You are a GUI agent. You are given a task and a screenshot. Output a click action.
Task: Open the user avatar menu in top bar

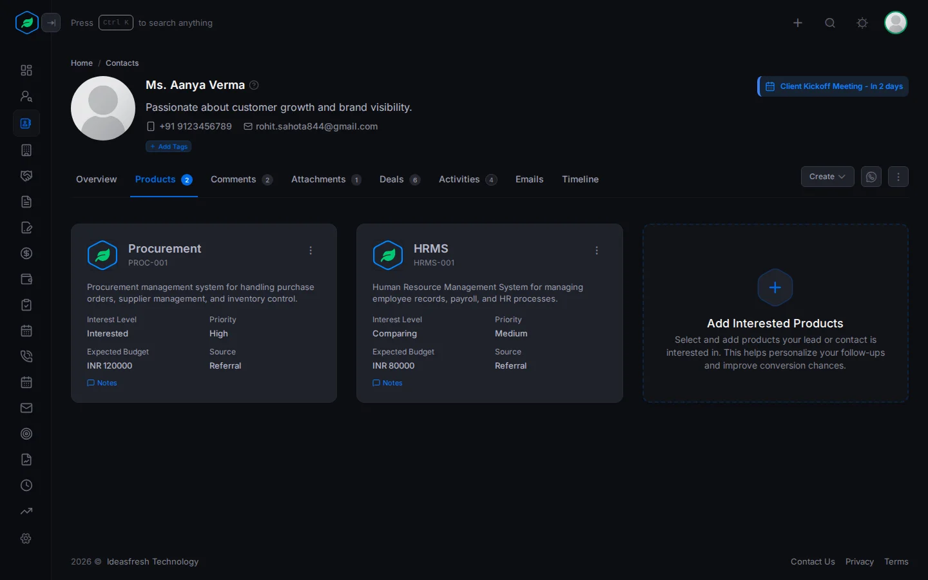click(896, 23)
